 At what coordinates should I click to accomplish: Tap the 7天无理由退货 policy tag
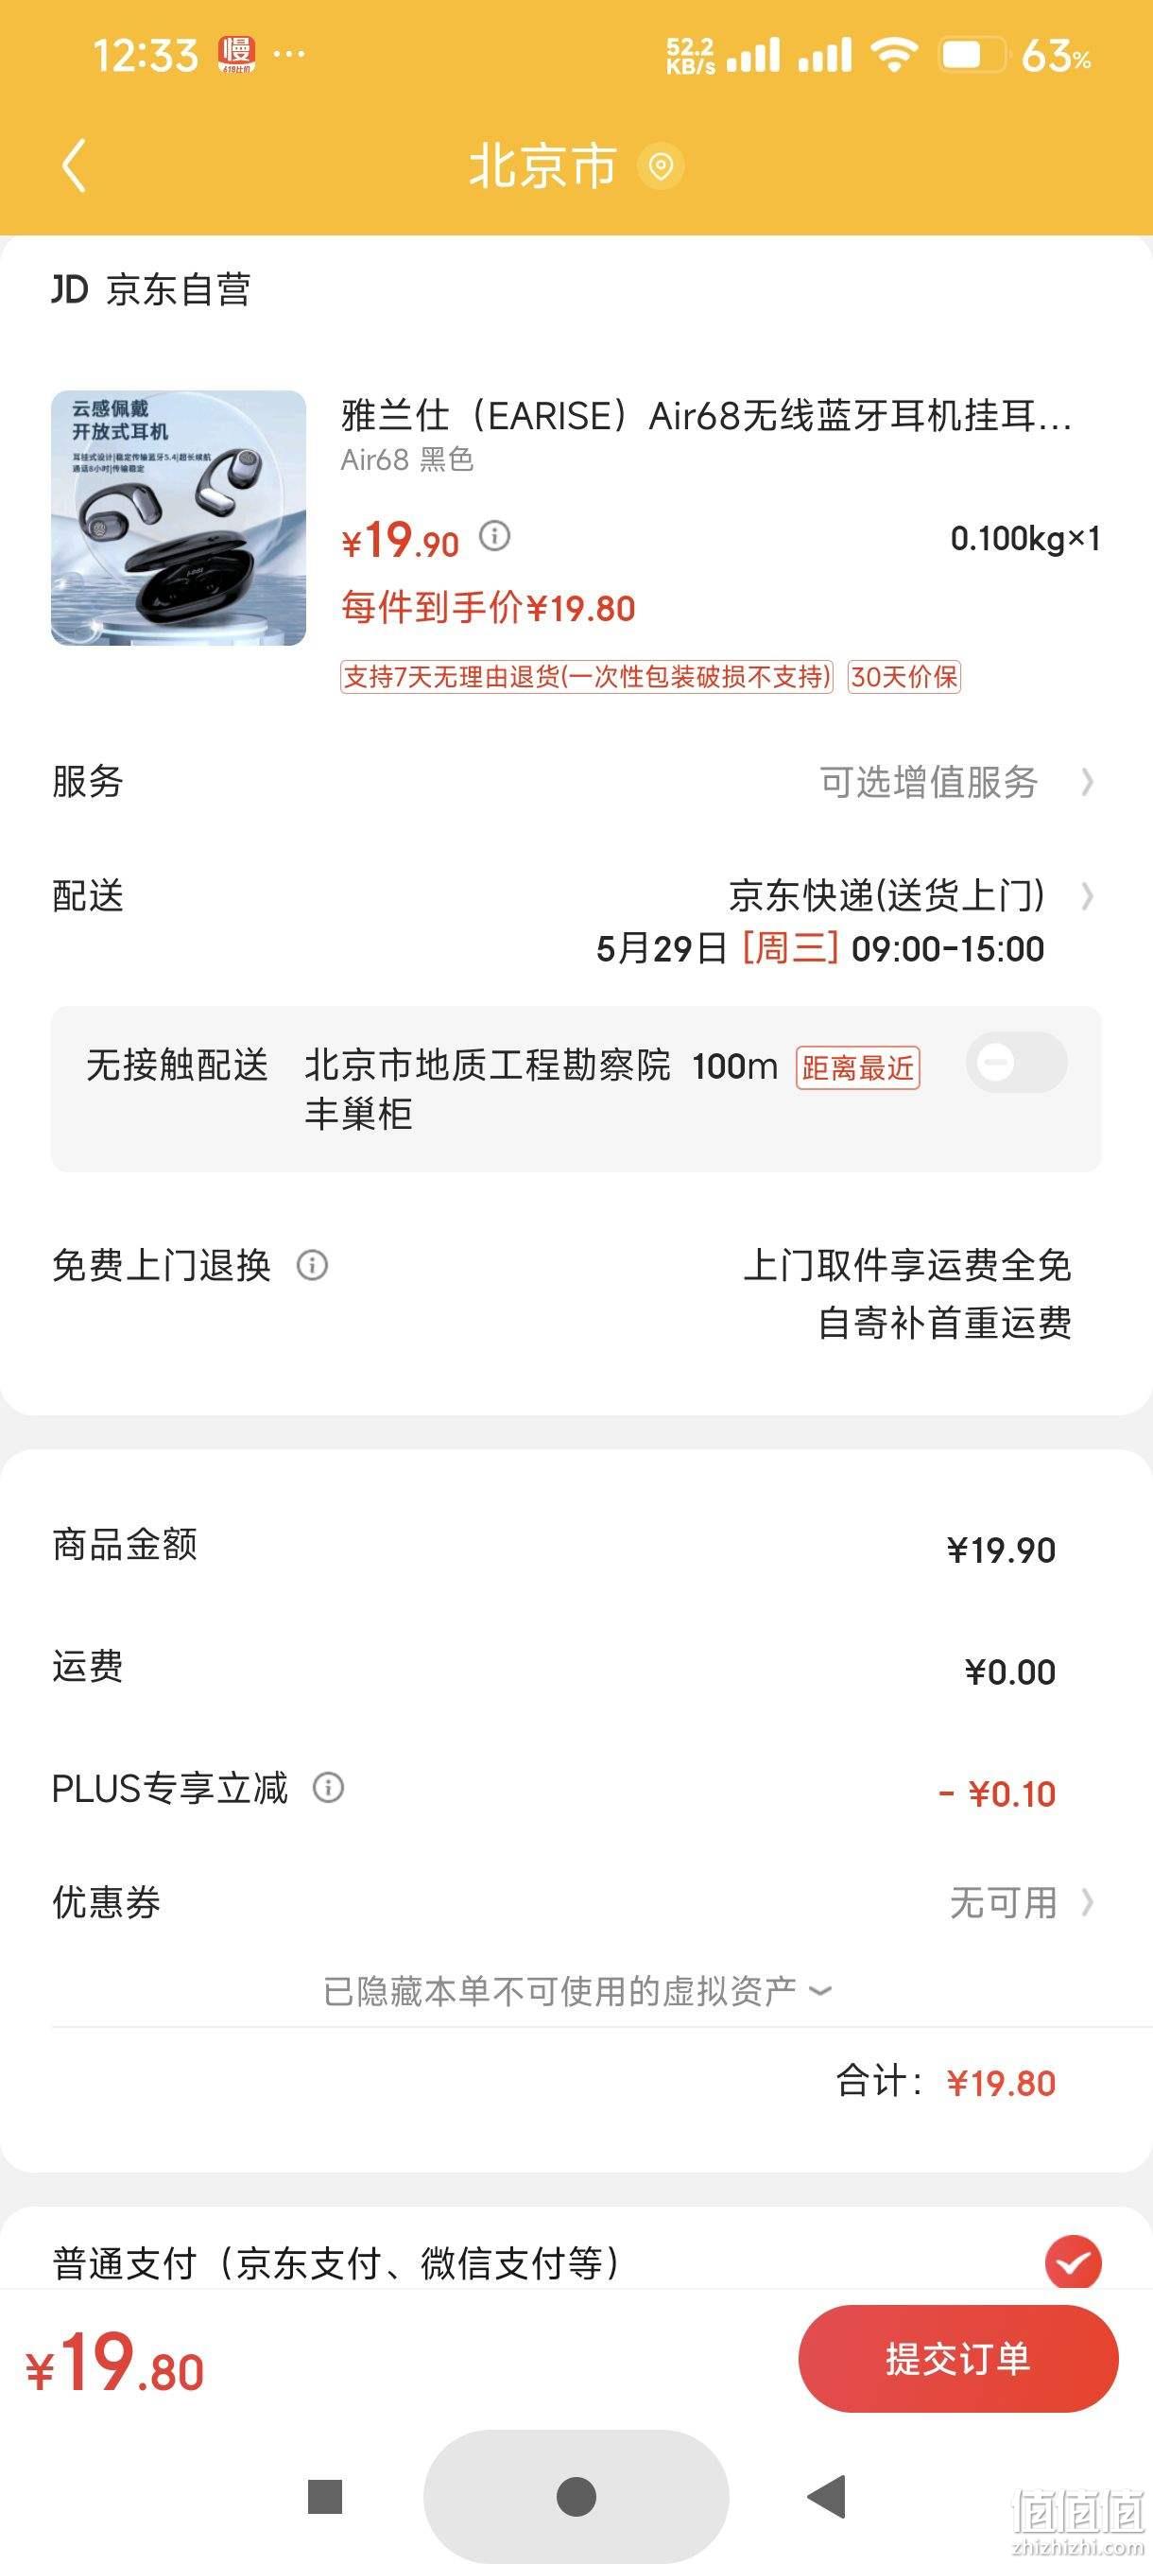click(586, 677)
